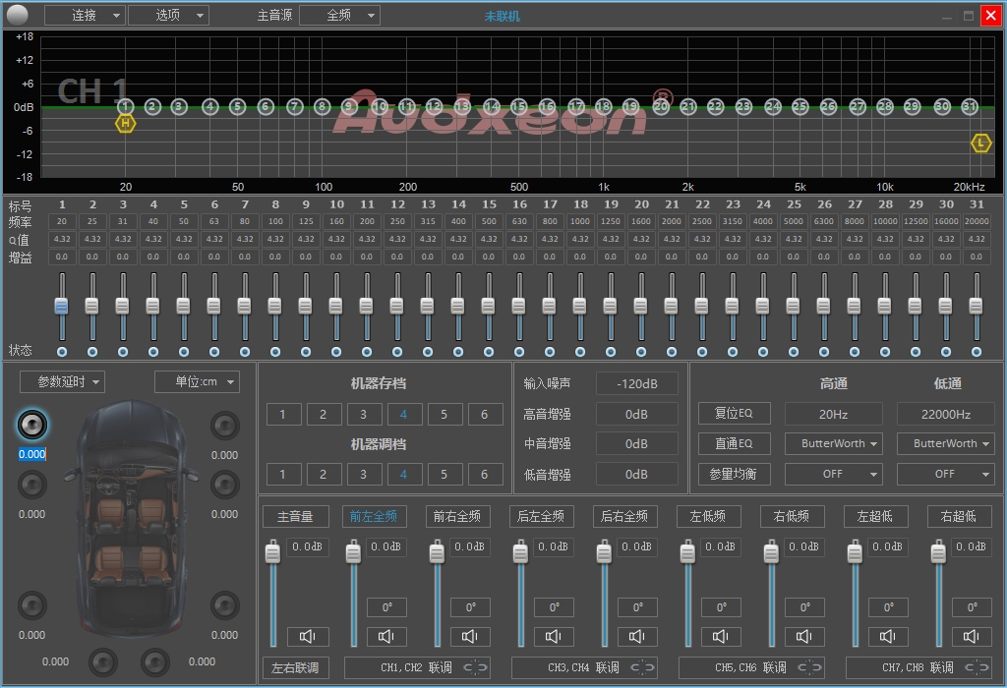1007x688 pixels.
Task: Select the highlighted front-left speaker icon
Action: point(32,425)
